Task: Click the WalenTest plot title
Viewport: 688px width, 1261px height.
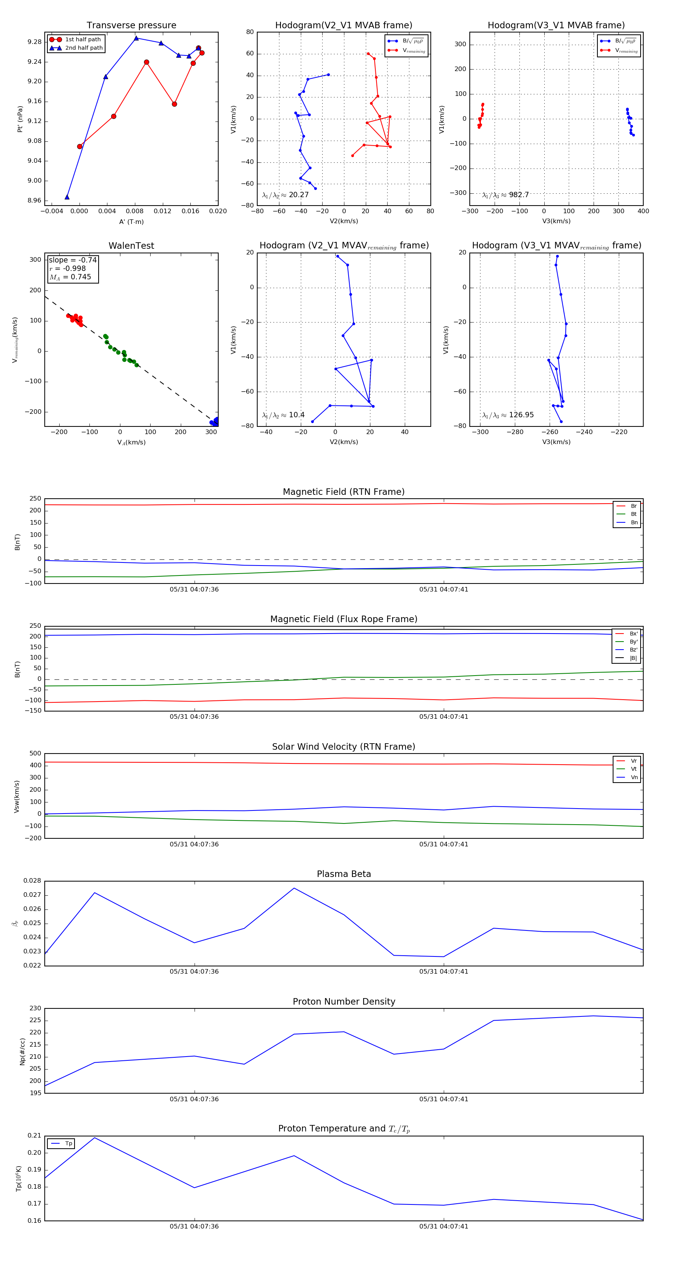Action: pos(131,246)
